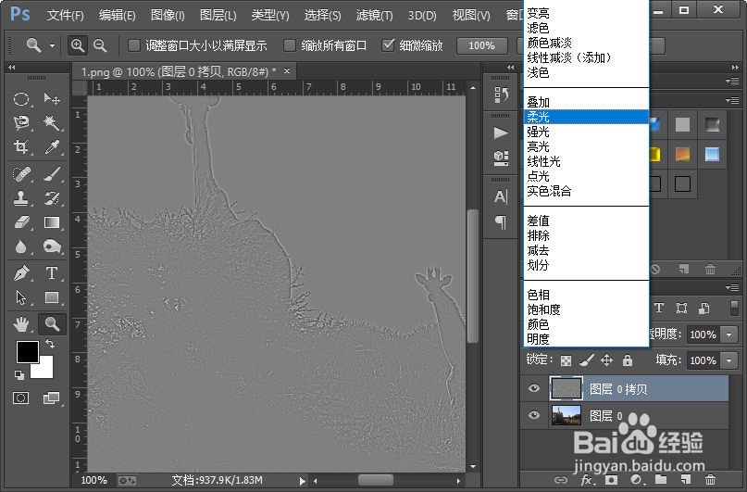This screenshot has height=492, width=747.
Task: Click 图层 0 拷贝 layer thumbnail
Action: (566, 388)
